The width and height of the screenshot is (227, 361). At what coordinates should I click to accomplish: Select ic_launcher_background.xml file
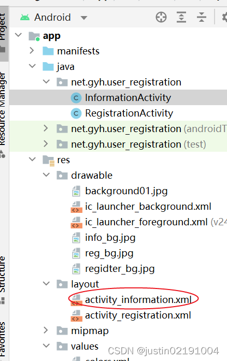coord(148,207)
